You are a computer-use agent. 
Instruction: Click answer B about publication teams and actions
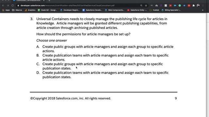point(102,58)
